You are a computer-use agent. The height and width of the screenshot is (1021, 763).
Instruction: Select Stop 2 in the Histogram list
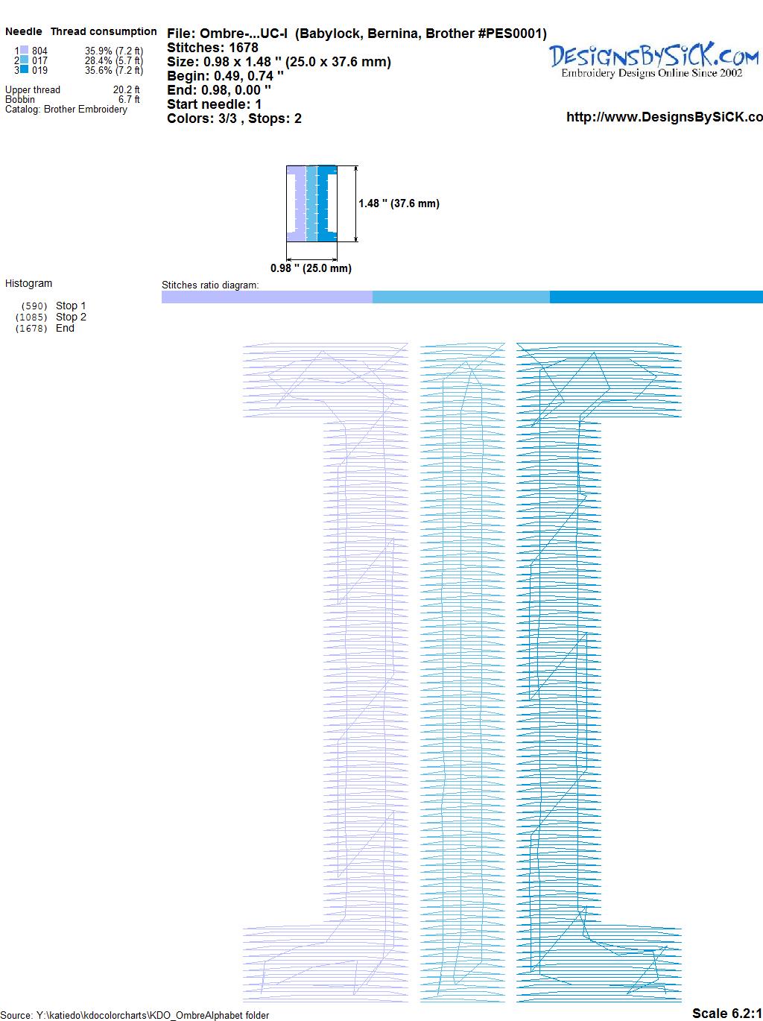pyautogui.click(x=71, y=317)
